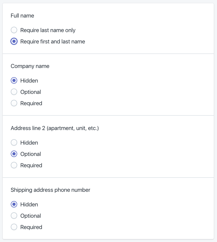This screenshot has width=217, height=242.
Task: Make Address line 2 'Required'
Action: coord(14,165)
